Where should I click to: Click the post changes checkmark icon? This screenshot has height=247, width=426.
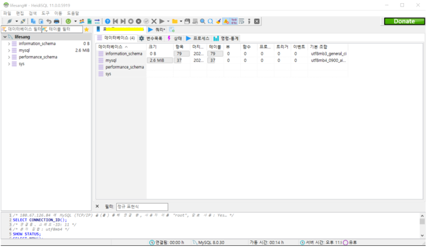point(146,21)
